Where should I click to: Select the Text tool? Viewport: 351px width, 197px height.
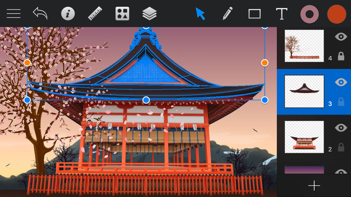[282, 14]
